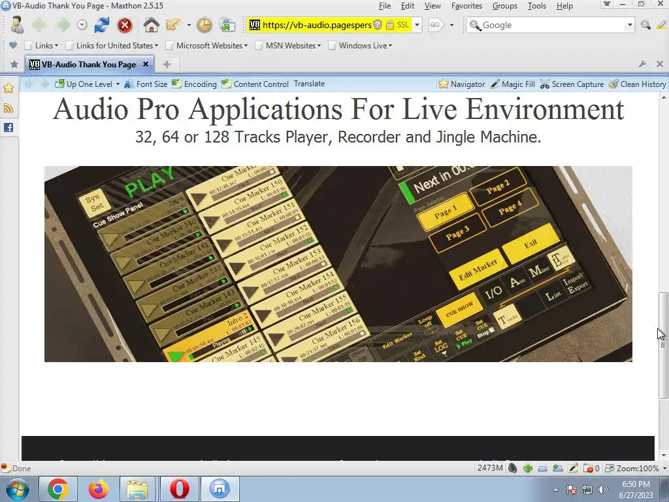Open the Navigator tool
Viewport: 669px width, 502px height.
(x=462, y=84)
